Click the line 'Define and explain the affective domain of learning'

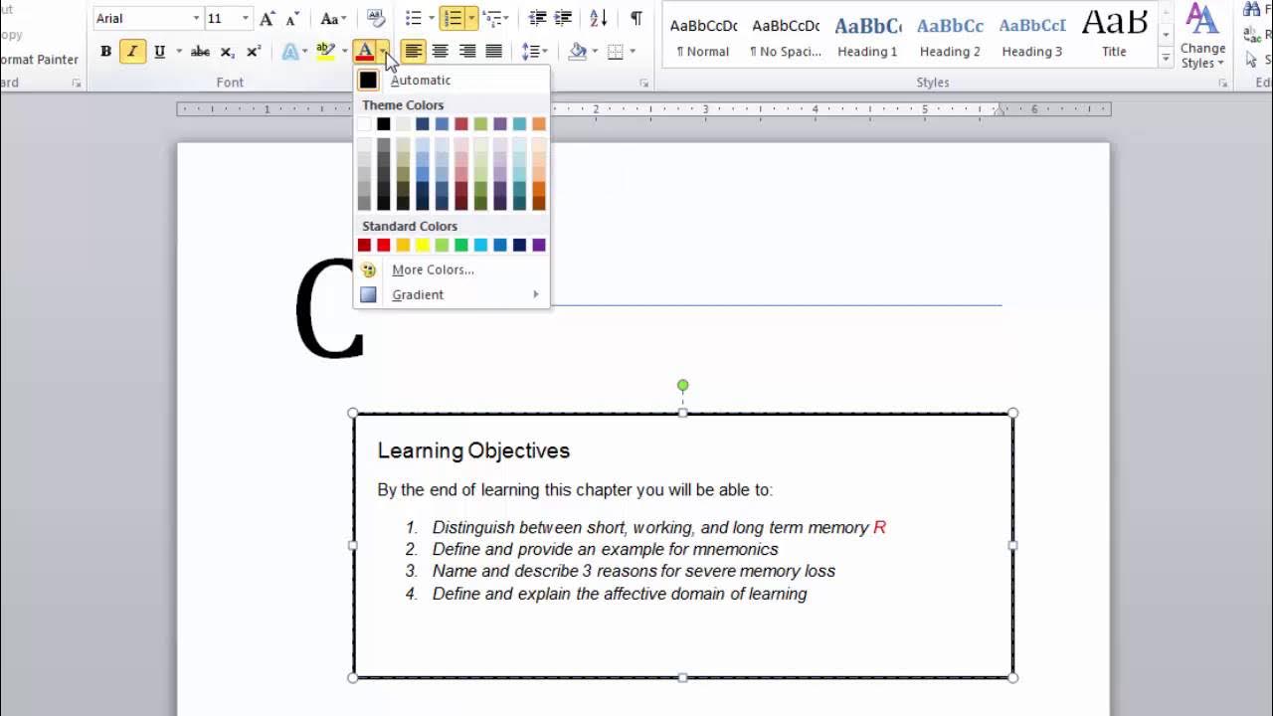point(620,594)
